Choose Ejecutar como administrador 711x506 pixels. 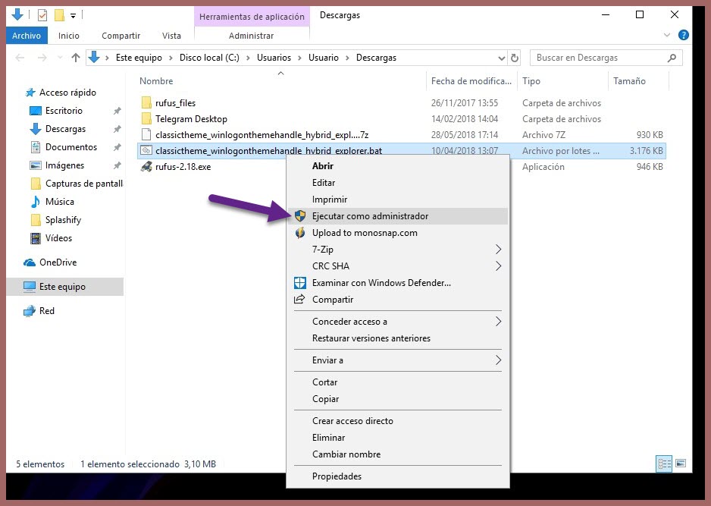(x=370, y=216)
